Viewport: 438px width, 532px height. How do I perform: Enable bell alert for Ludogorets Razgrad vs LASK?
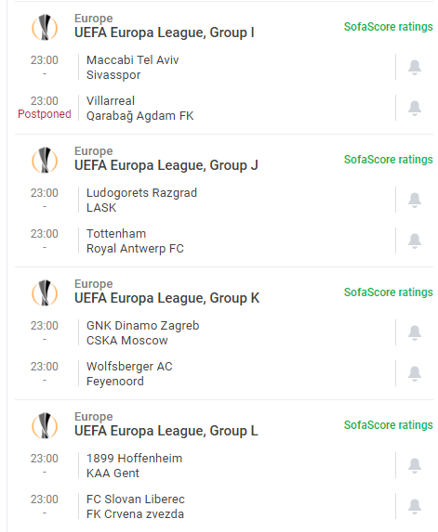[415, 201]
